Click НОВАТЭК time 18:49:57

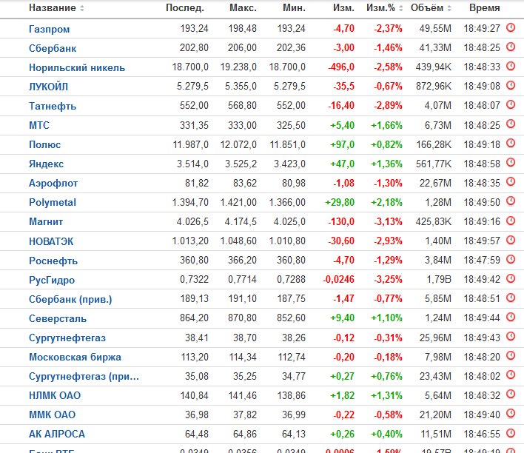(482, 241)
